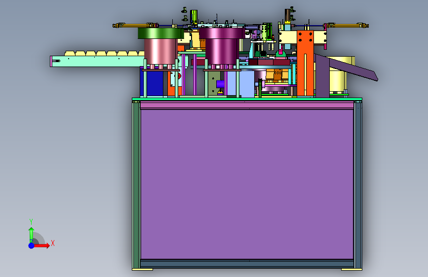Select the yellow foot pad at bottom right
The image size is (428, 277).
point(351,270)
